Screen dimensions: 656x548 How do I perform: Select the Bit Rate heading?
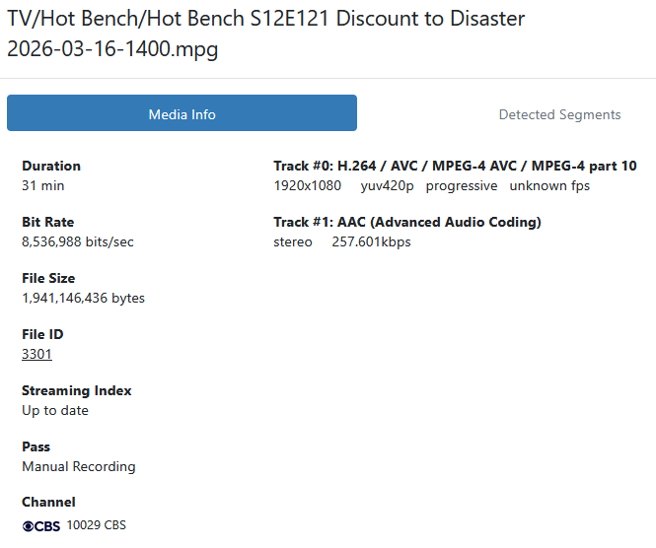pos(47,222)
